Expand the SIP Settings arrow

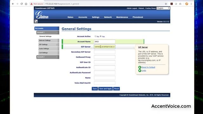coord(57,45)
